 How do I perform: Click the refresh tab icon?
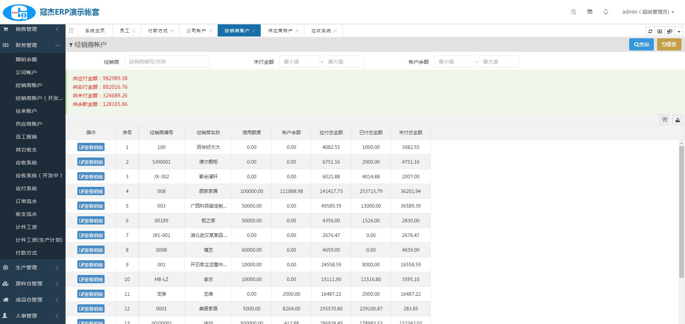(x=650, y=31)
